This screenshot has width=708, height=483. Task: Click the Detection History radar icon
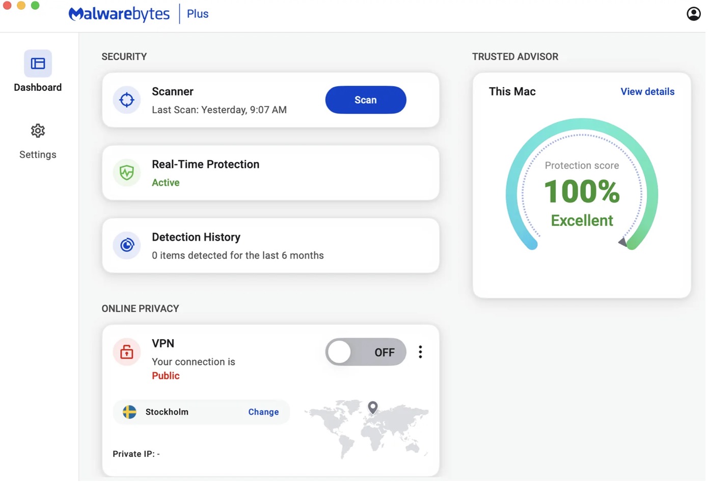127,245
